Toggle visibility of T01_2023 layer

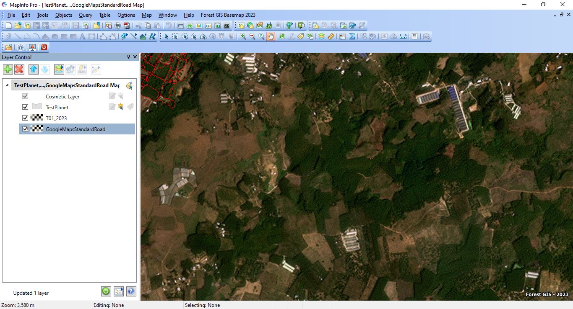coord(25,118)
